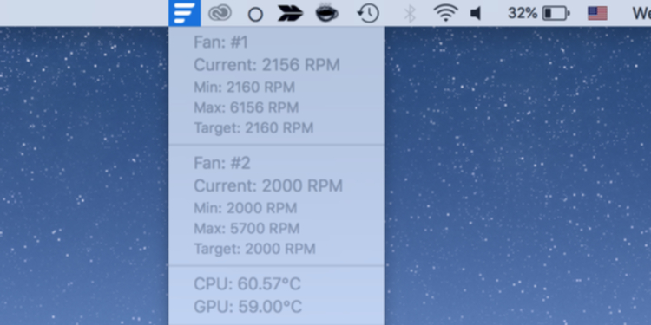Click the coffee cup menu bar icon
This screenshot has height=325, width=651.
[x=326, y=13]
